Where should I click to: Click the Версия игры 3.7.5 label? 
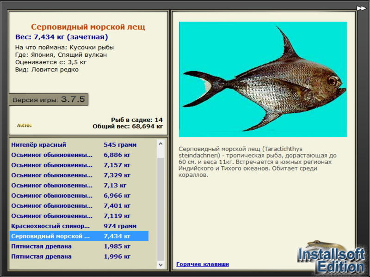[49, 99]
